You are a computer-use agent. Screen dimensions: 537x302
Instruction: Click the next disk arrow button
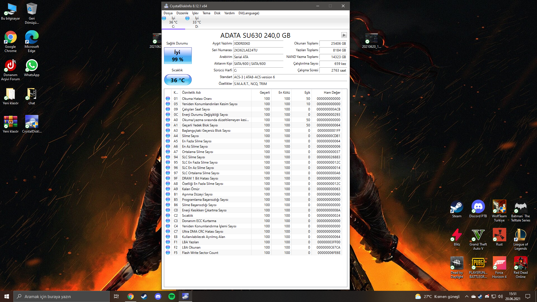[x=344, y=35]
